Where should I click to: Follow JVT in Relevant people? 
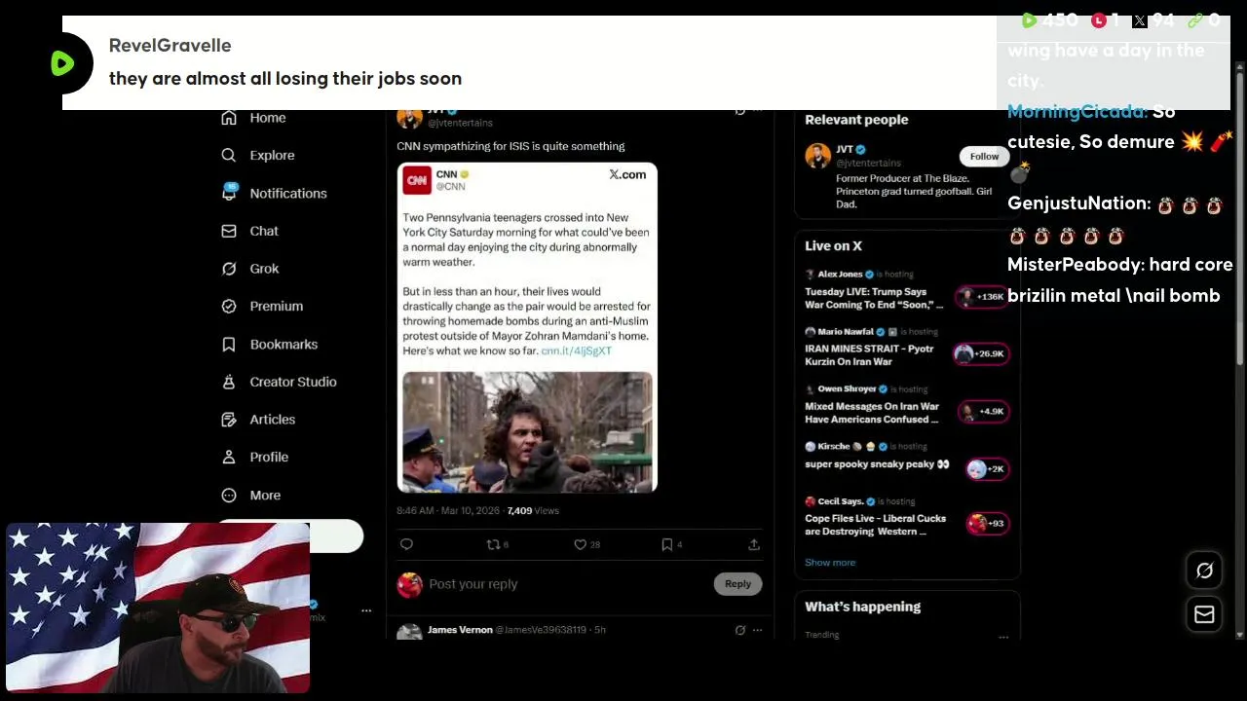click(984, 156)
